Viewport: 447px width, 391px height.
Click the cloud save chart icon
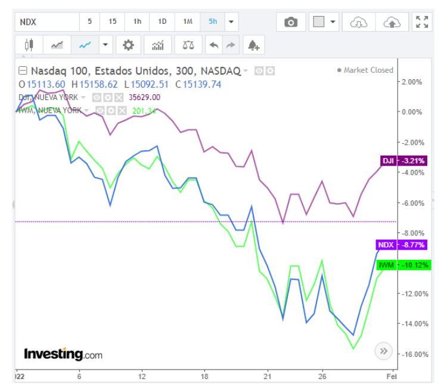(x=392, y=22)
